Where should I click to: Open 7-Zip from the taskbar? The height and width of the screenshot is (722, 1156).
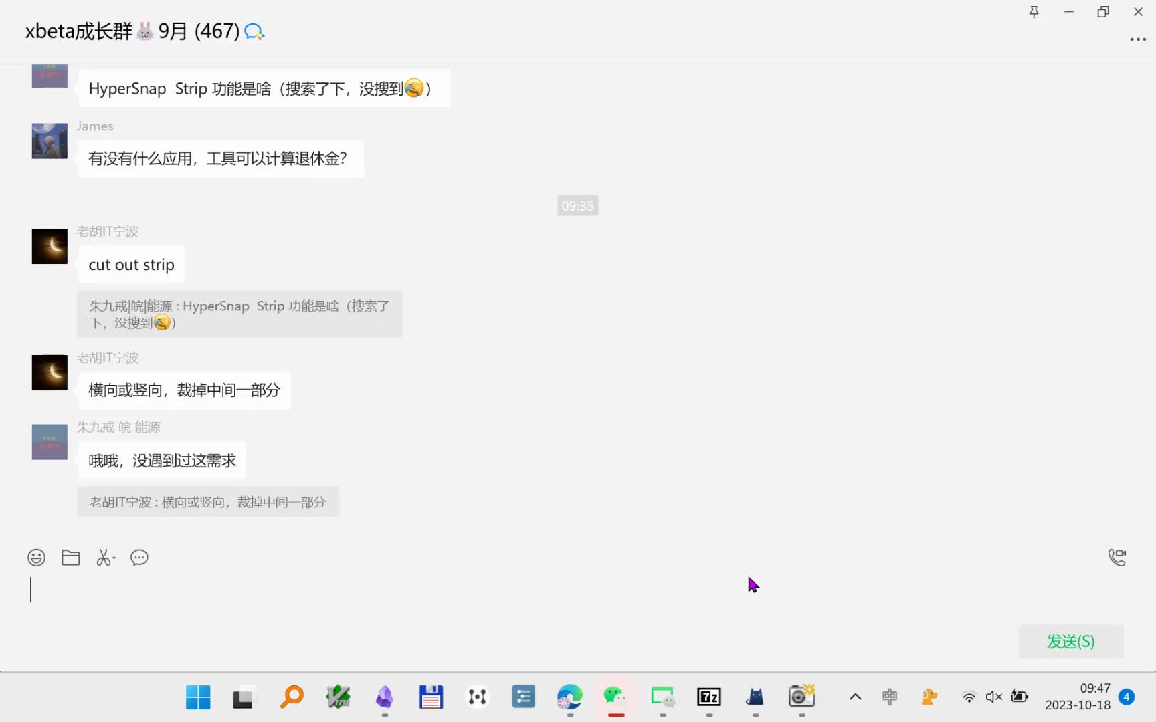click(x=709, y=697)
